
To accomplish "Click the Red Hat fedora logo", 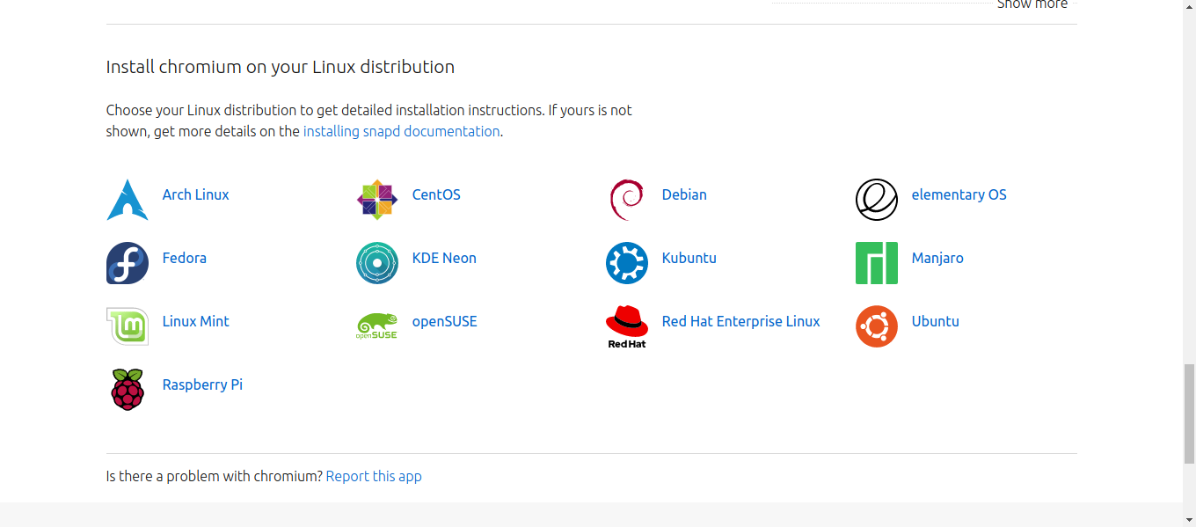I will pyautogui.click(x=626, y=326).
